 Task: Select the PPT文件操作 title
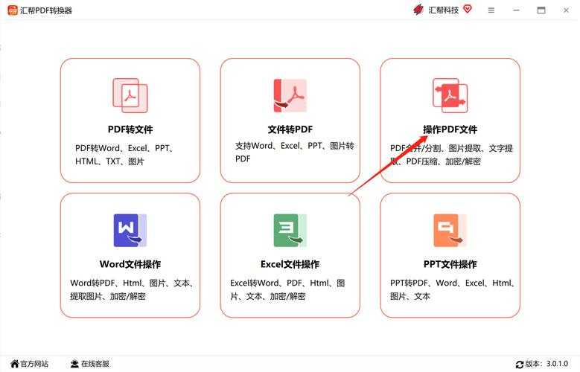450,264
